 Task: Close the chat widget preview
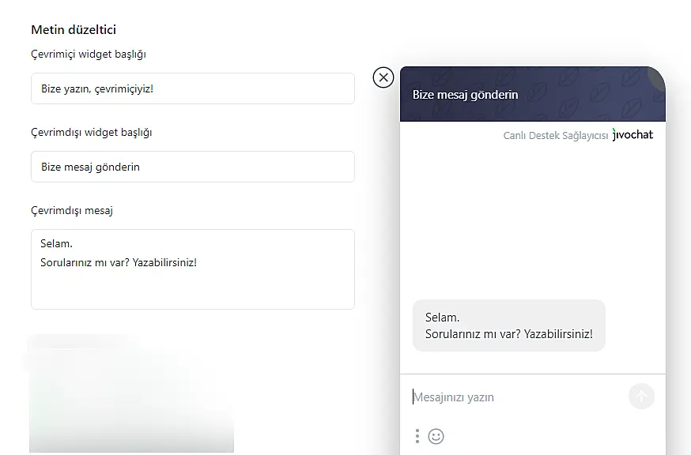383,77
